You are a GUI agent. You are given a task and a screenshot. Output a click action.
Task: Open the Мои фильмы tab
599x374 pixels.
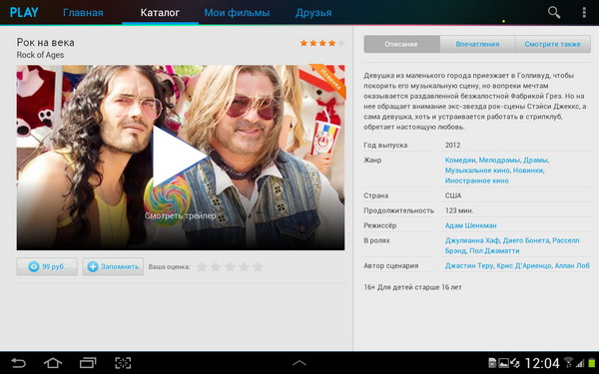pos(237,13)
